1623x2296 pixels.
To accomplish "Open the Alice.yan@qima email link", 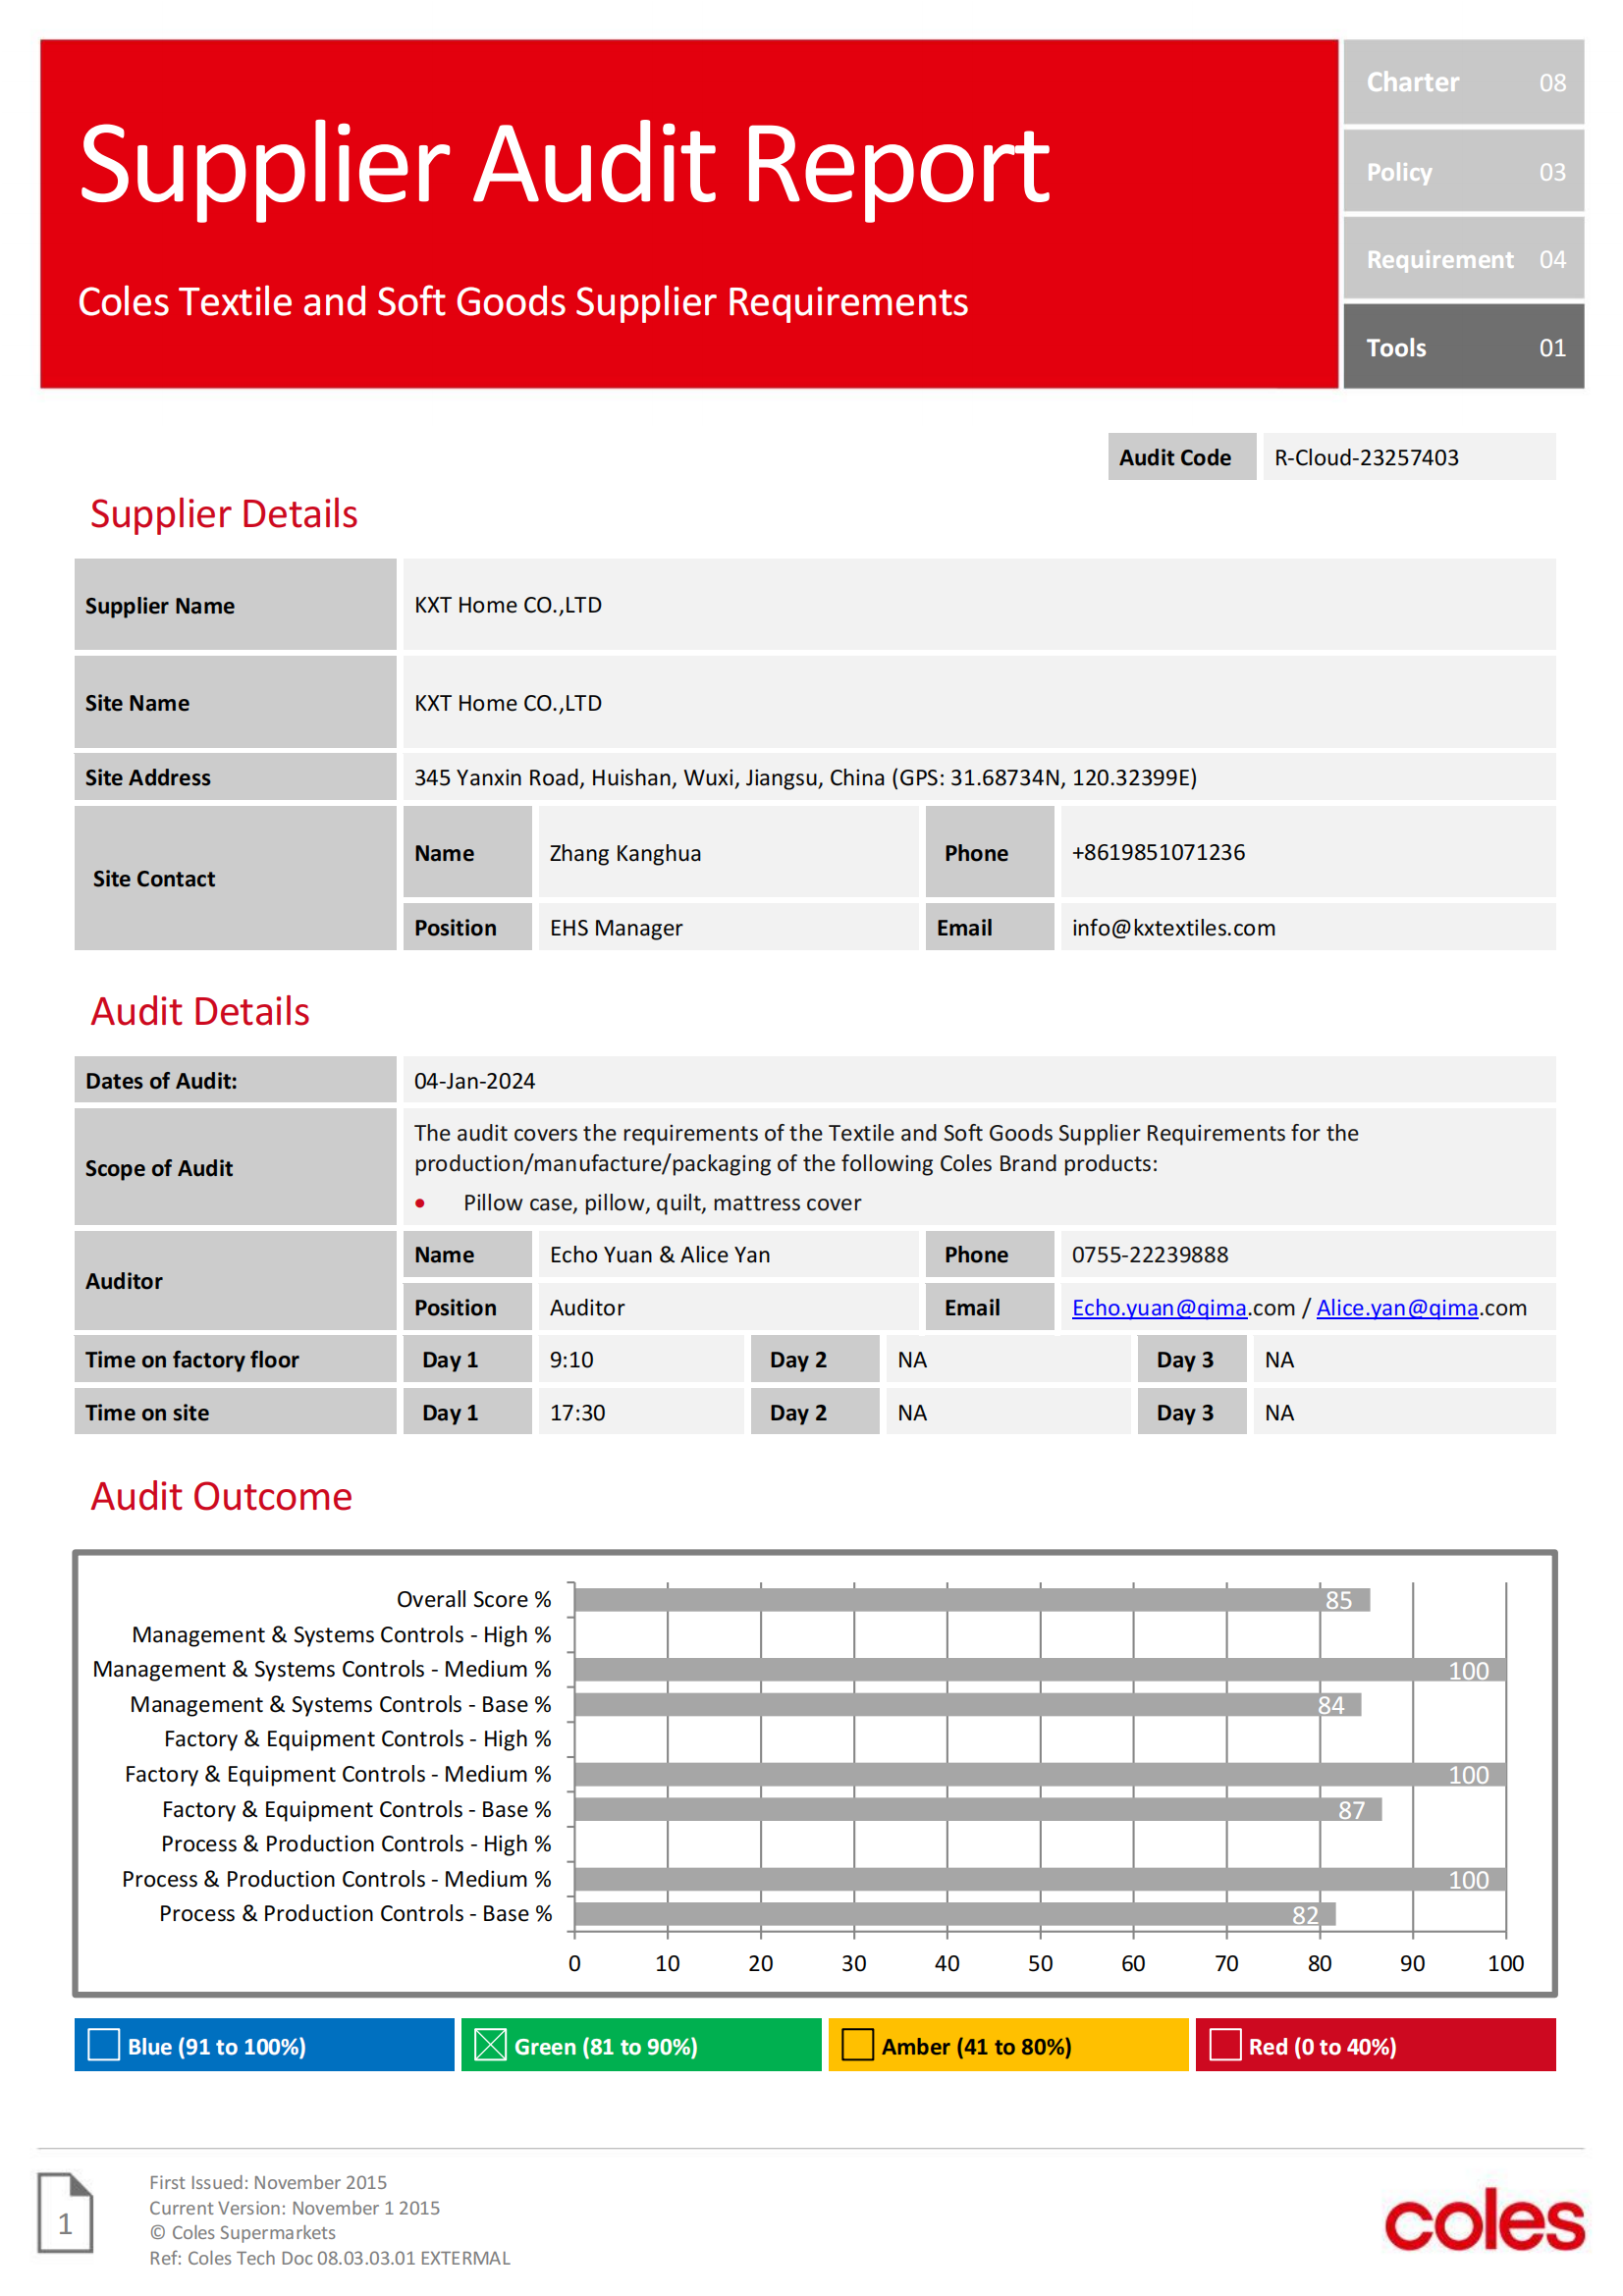I will point(1397,1308).
